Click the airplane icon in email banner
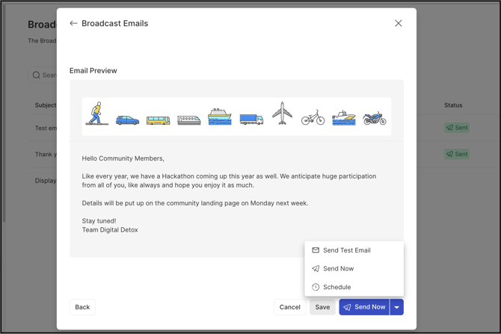 pos(282,114)
